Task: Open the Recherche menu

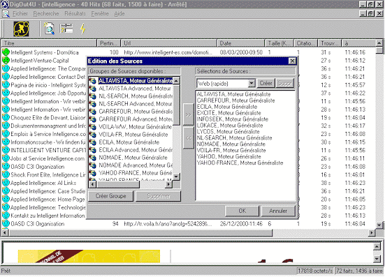Action: pos(46,14)
